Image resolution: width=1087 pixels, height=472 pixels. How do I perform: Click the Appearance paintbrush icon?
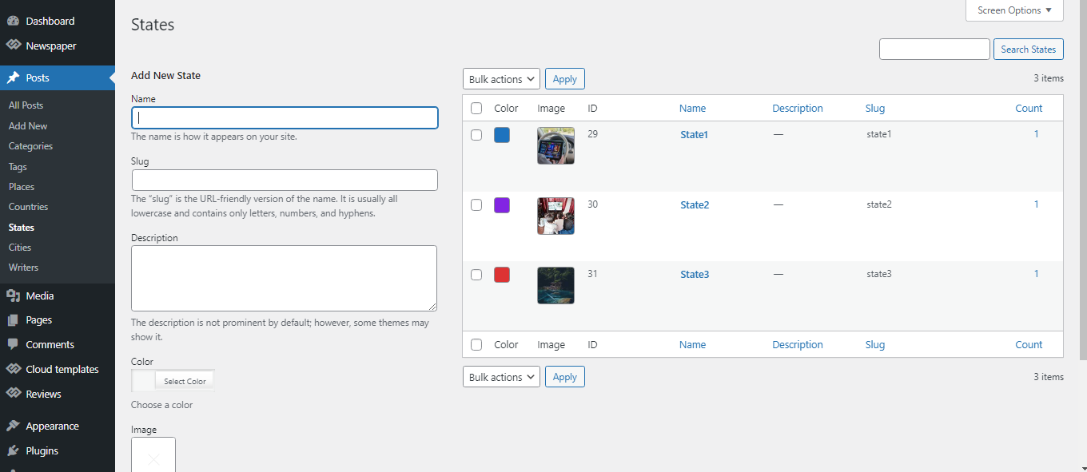tap(13, 426)
